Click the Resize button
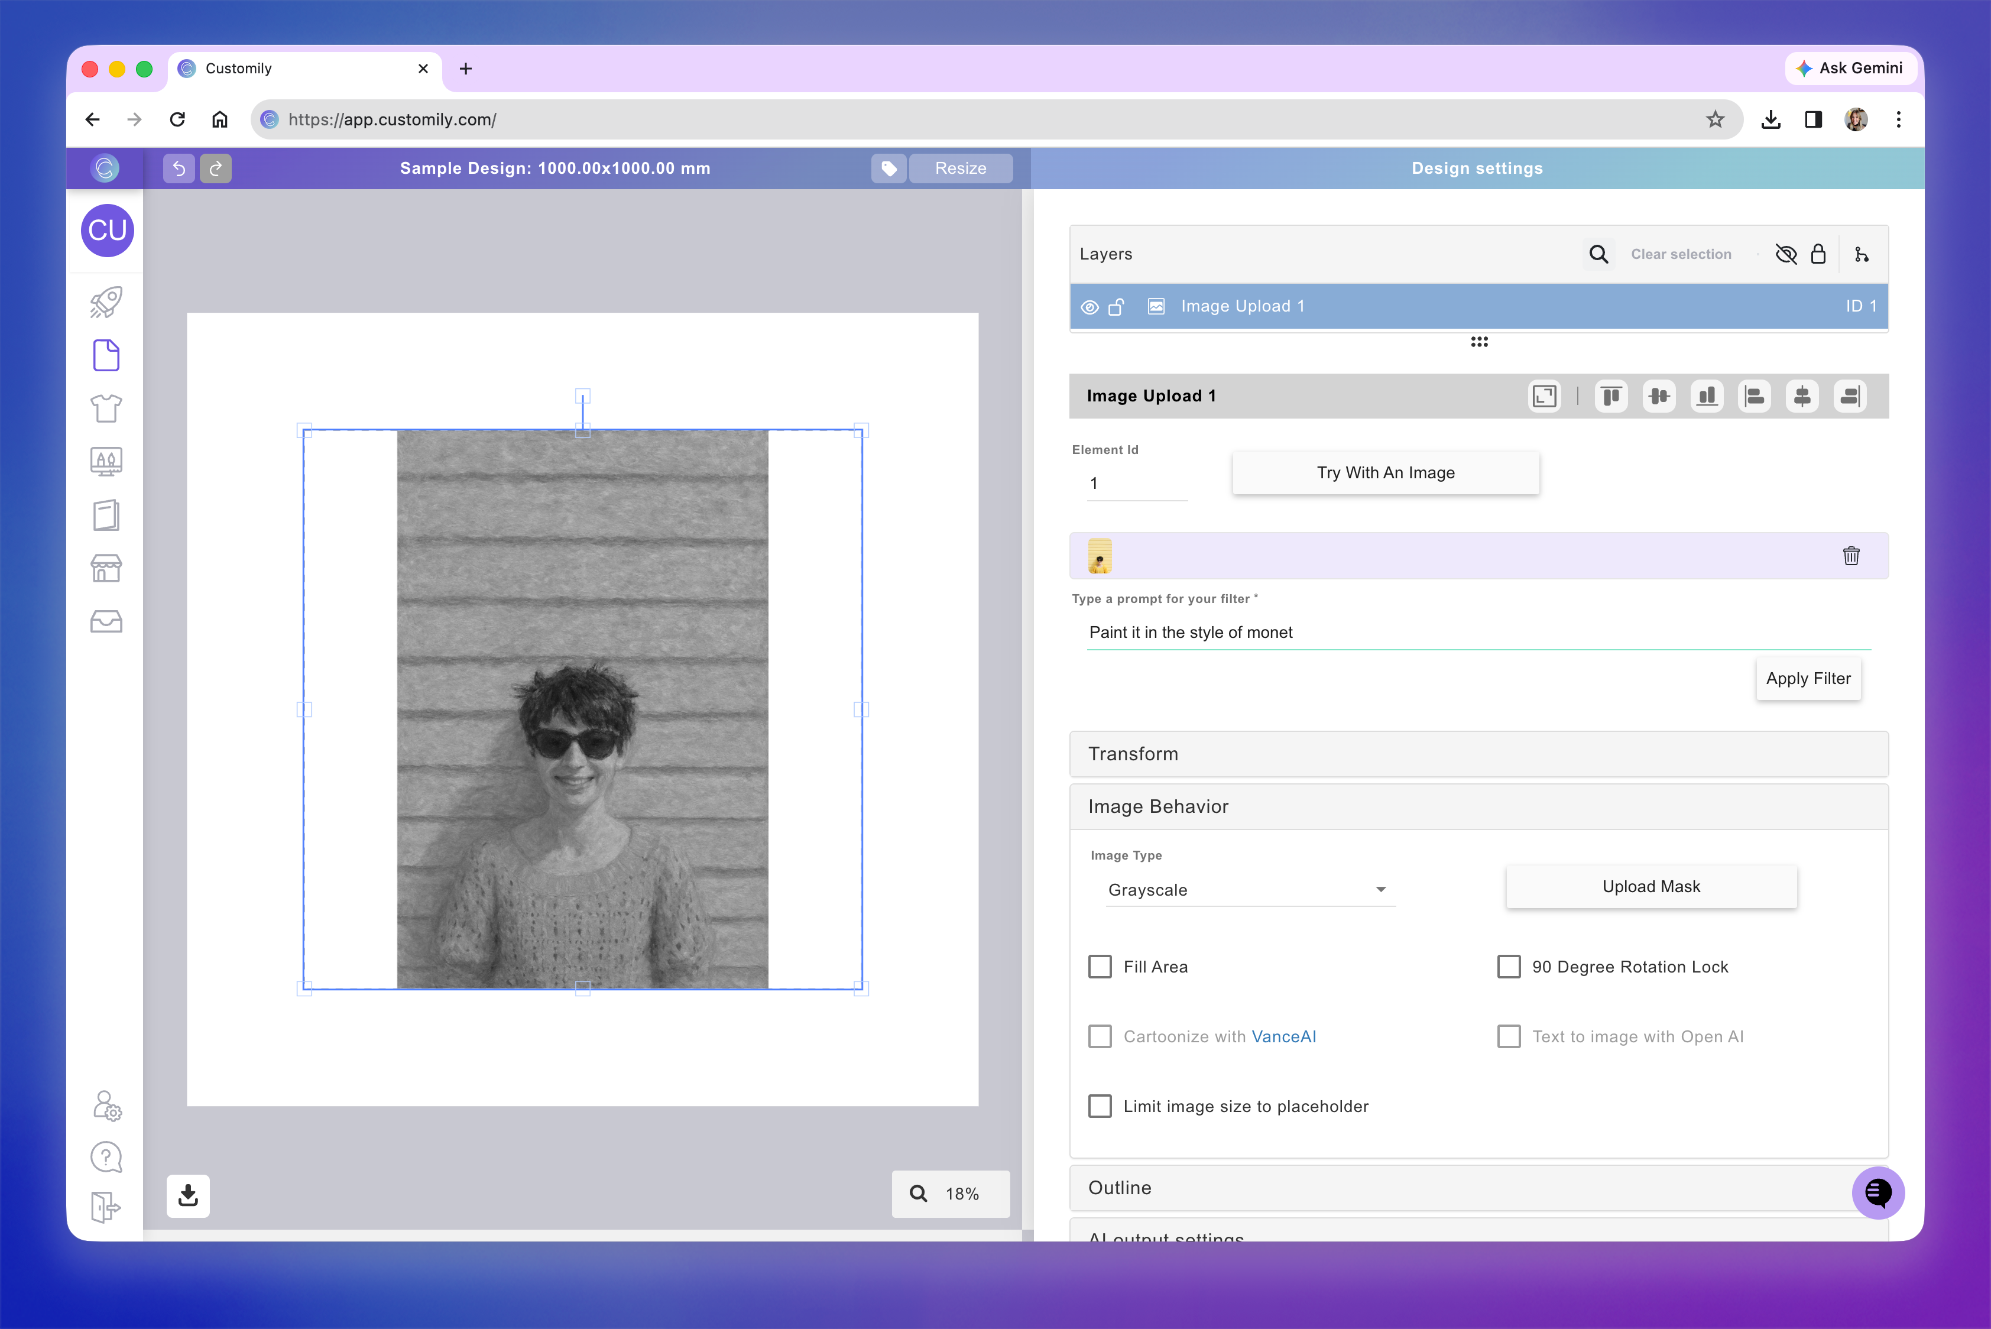 [960, 168]
